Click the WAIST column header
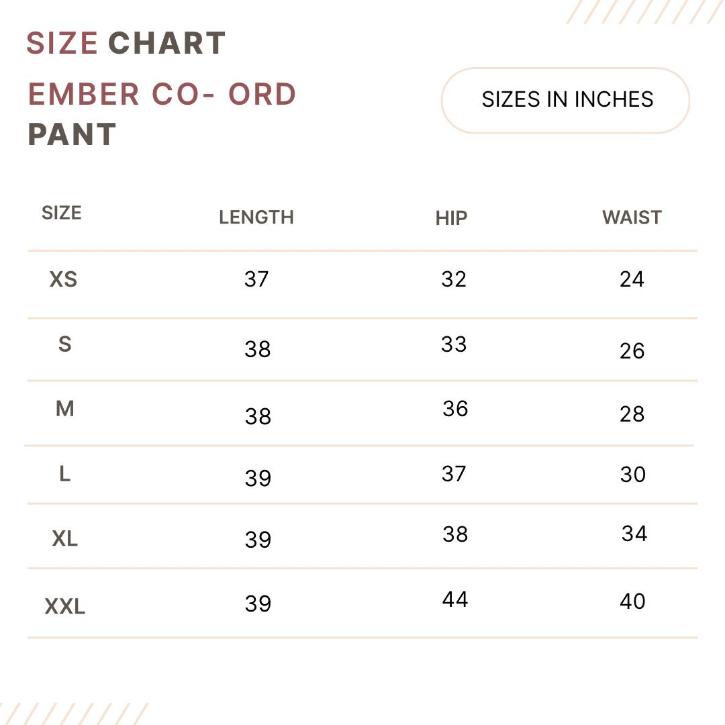This screenshot has height=725, width=725. coord(632,217)
